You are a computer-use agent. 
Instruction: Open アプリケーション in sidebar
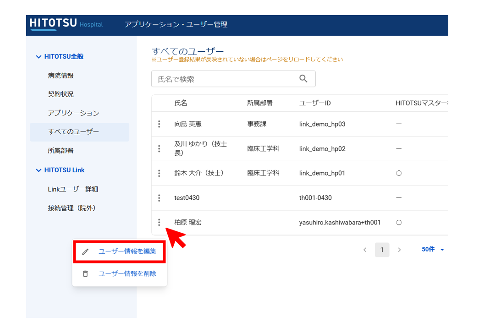pos(73,113)
